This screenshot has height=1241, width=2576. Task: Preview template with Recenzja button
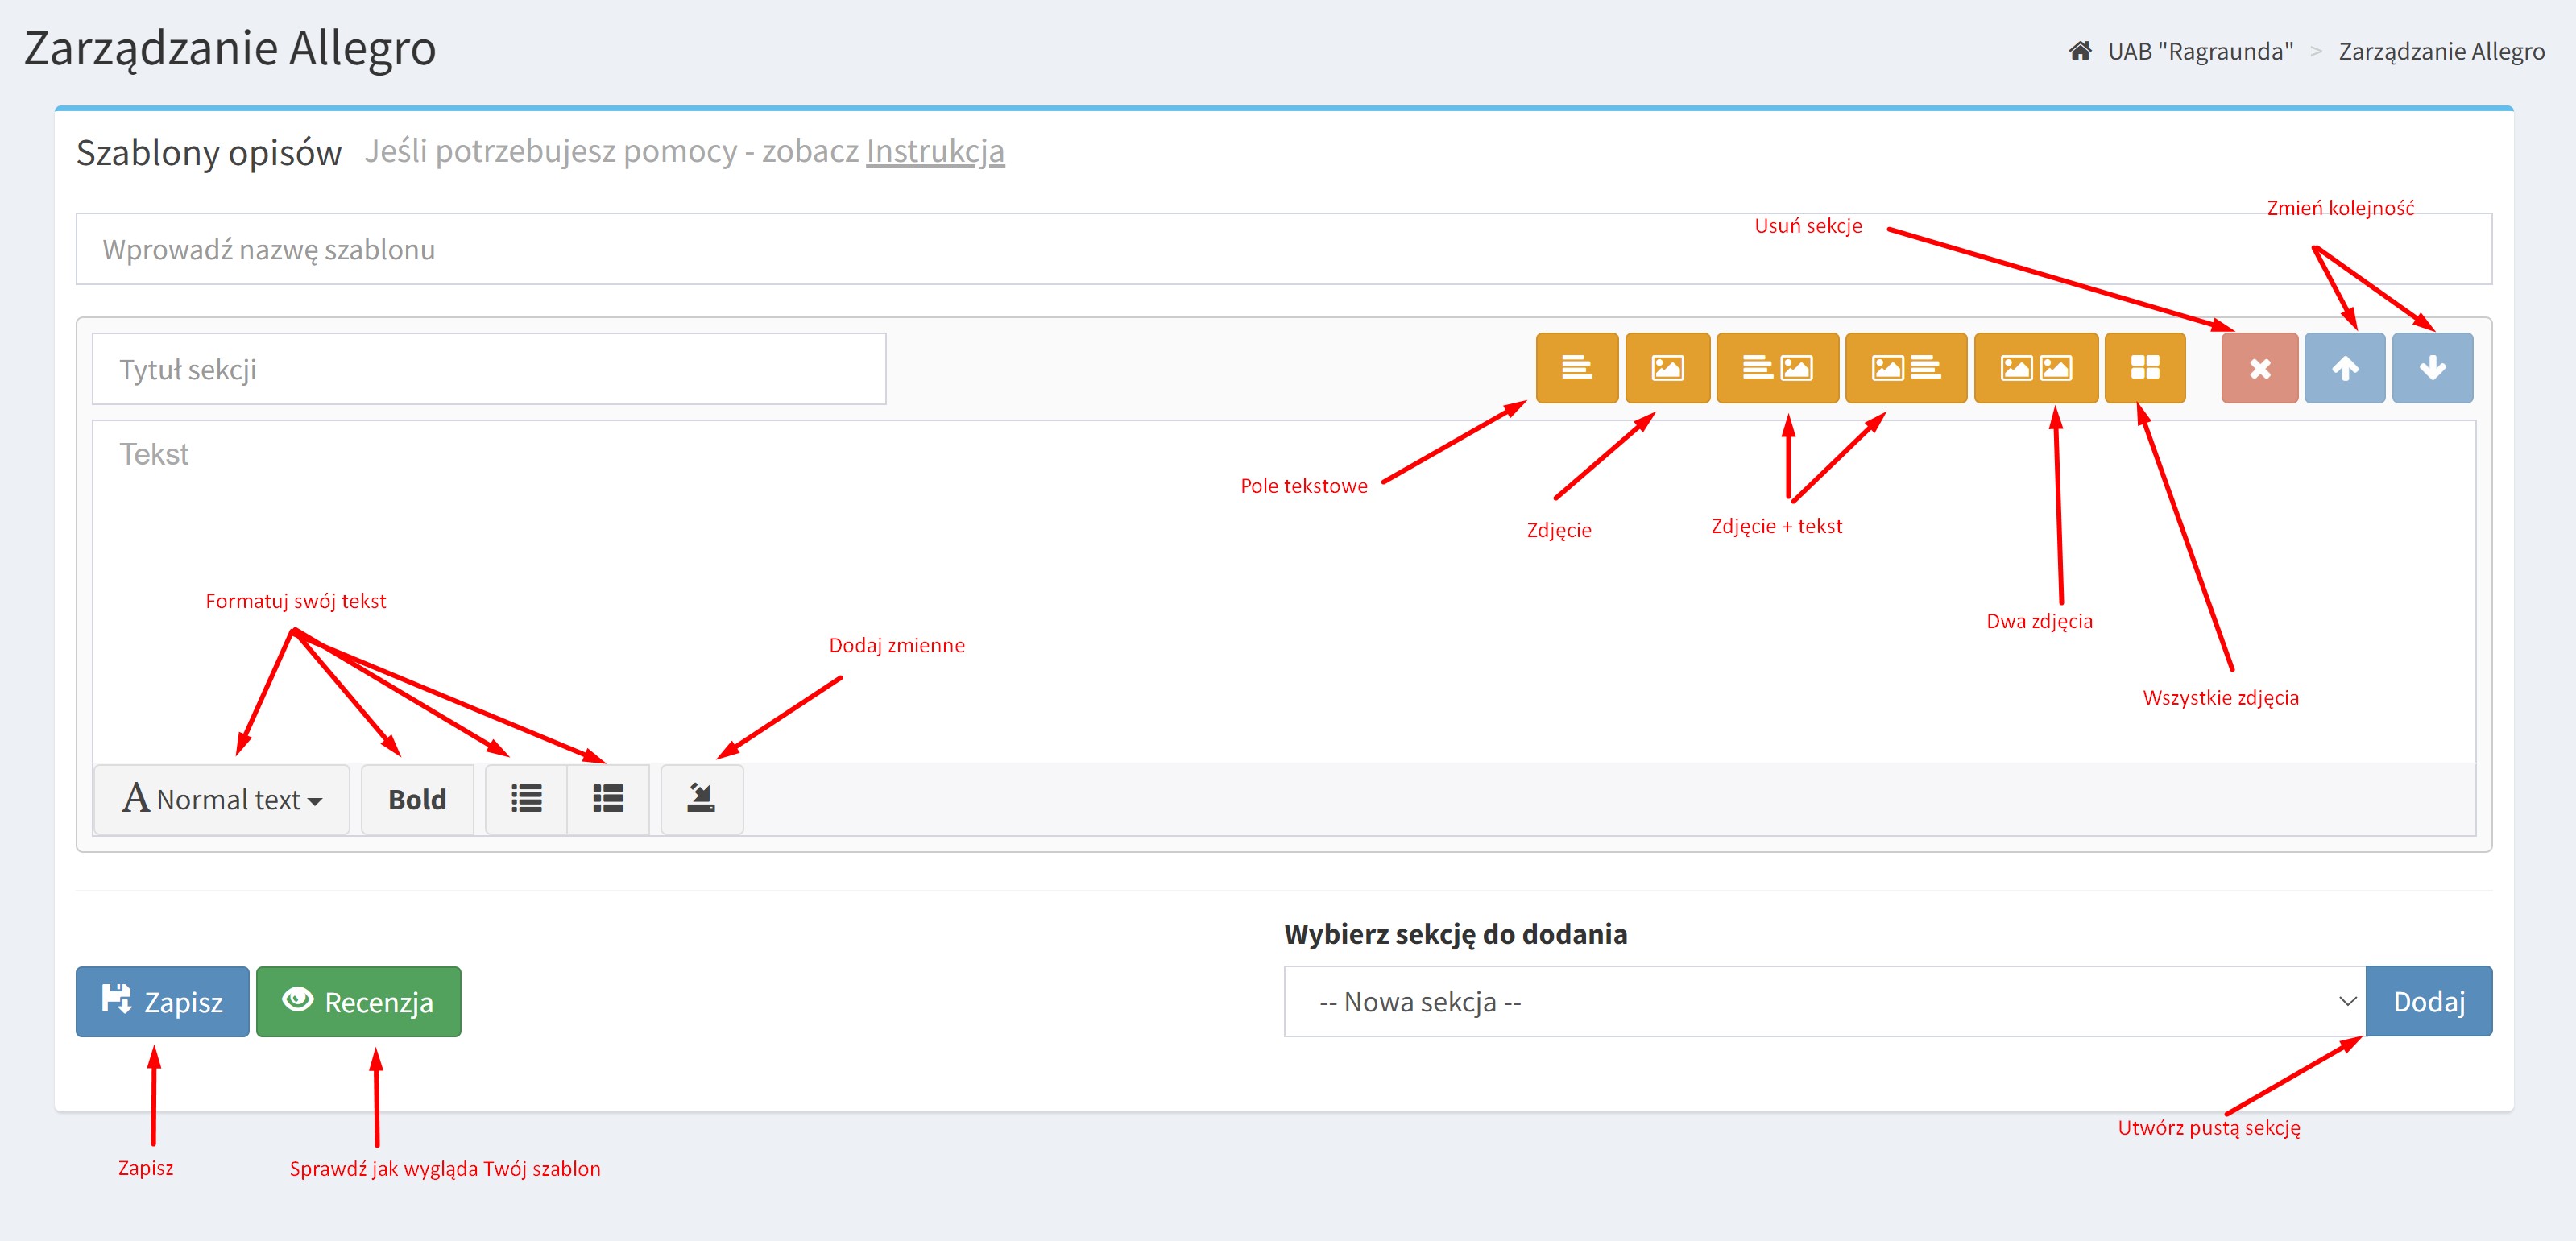358,1001
